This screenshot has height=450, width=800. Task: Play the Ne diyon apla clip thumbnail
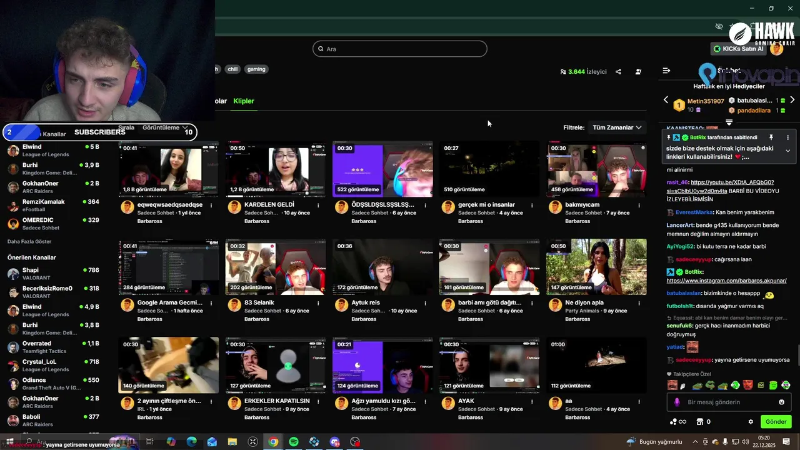tap(596, 267)
